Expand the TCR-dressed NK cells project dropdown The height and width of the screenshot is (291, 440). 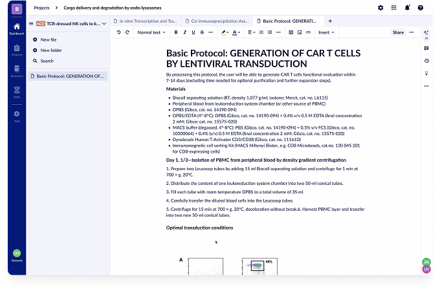click(104, 23)
